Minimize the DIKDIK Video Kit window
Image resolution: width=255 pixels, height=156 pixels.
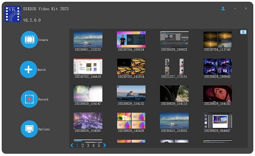coord(235,9)
